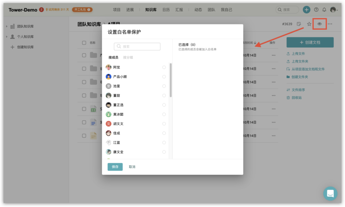The height and width of the screenshot is (207, 345).
Task: Click the star favorite icon
Action: pyautogui.click(x=309, y=24)
